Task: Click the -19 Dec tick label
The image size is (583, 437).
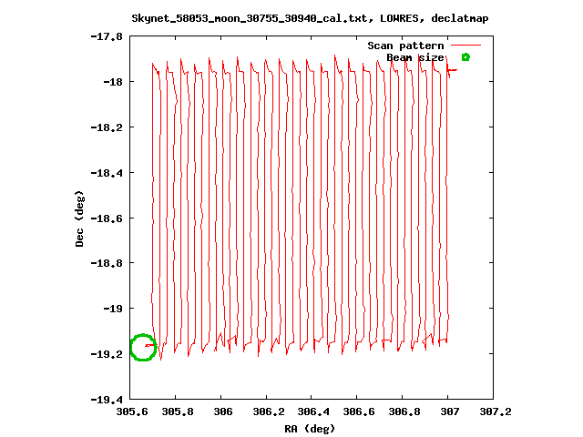Action: (x=113, y=309)
